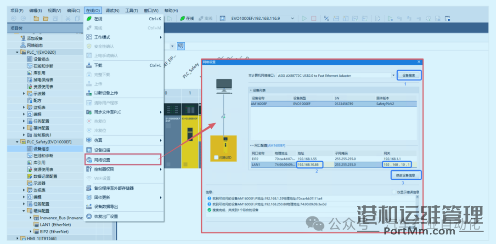496x244 pixels.
Task: Edit the LAN1 address 192.168.10.88 field
Action: tap(310, 165)
